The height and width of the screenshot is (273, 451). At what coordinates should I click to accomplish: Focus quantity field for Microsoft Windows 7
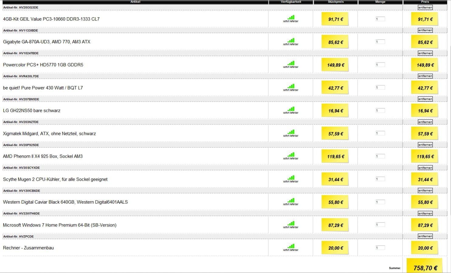pyautogui.click(x=380, y=225)
